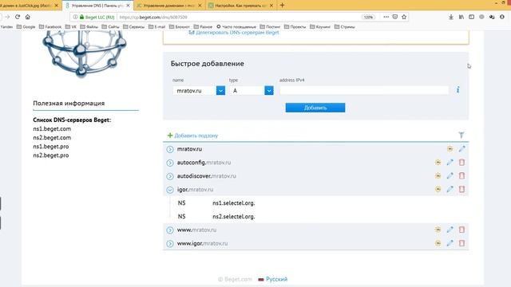Click yellow round icon for www.igor.mratov.ru
511x287 pixels.
coord(438,243)
